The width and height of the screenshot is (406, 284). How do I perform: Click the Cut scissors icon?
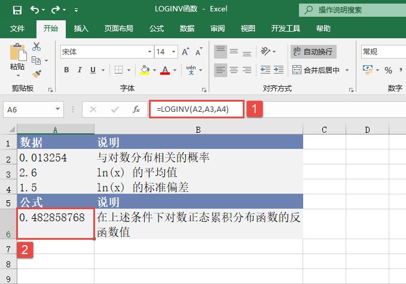click(37, 47)
